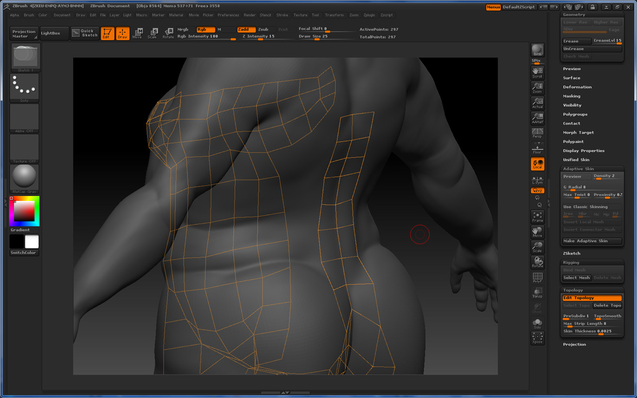Launch Projection Master

click(24, 34)
